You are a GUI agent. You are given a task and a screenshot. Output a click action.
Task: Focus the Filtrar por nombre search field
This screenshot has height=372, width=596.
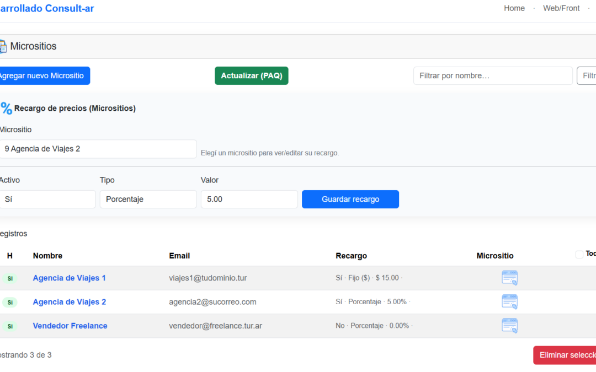(492, 76)
